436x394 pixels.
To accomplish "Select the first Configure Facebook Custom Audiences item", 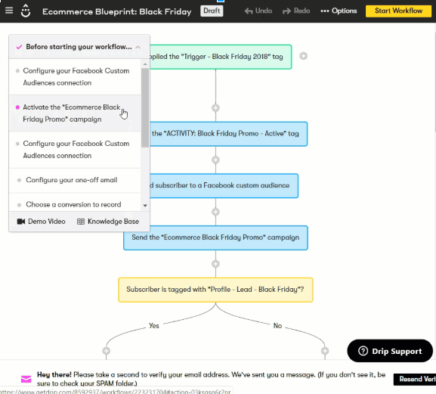I will [x=75, y=77].
